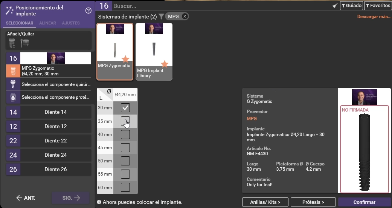Remove the MPG filter tag
392x208 pixels.
click(185, 17)
